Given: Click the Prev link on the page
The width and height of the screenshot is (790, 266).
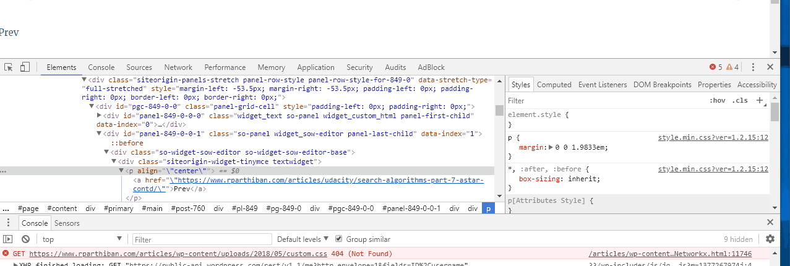Looking at the screenshot, I should pos(8,32).
